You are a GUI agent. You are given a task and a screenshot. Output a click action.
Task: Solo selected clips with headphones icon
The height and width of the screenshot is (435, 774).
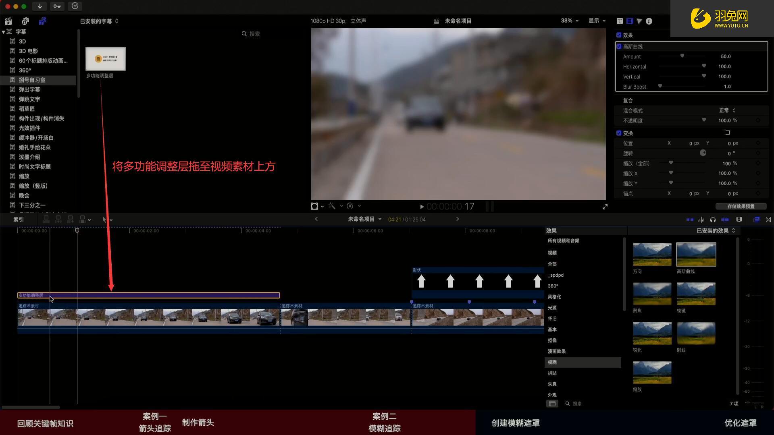click(713, 220)
